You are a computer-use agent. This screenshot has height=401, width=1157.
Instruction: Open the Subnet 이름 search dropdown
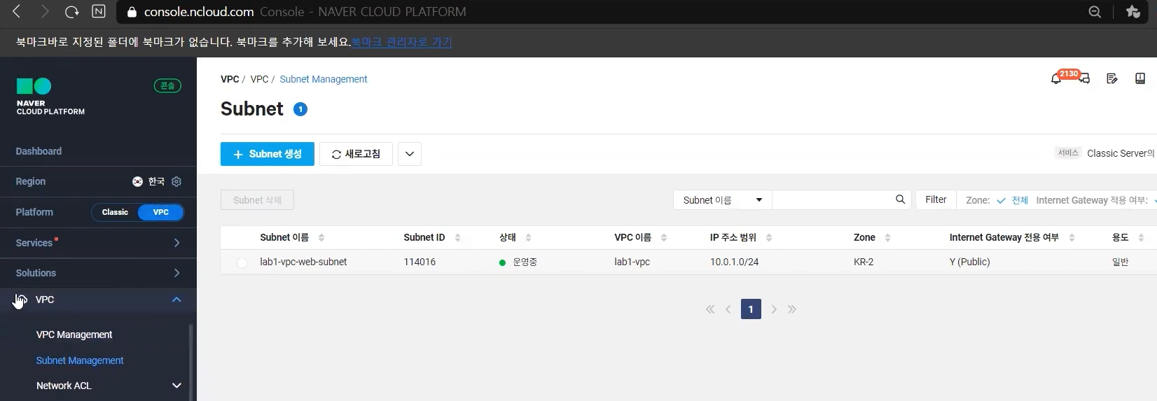coord(723,200)
